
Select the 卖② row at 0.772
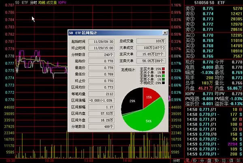(214, 24)
